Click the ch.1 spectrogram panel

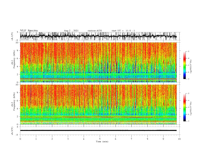98,62
